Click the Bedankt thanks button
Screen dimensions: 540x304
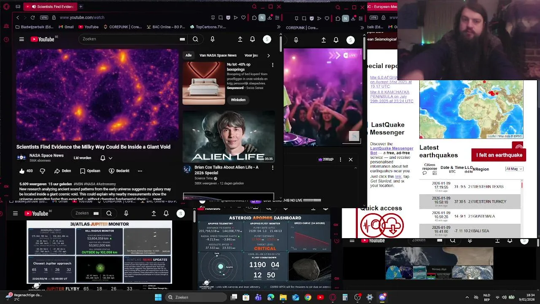[x=119, y=171]
